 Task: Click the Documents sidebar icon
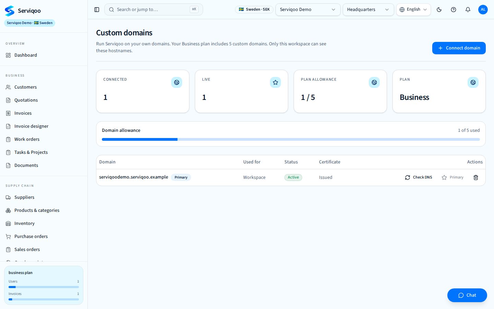[x=8, y=165]
